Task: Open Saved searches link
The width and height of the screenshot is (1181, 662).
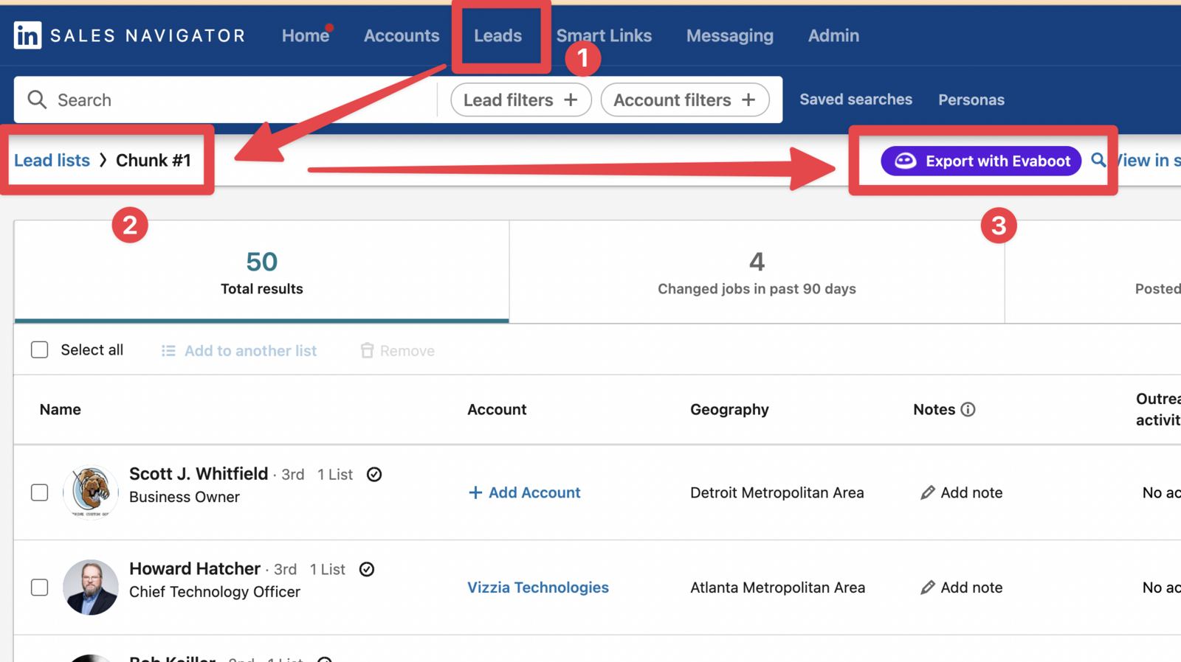Action: tap(855, 100)
